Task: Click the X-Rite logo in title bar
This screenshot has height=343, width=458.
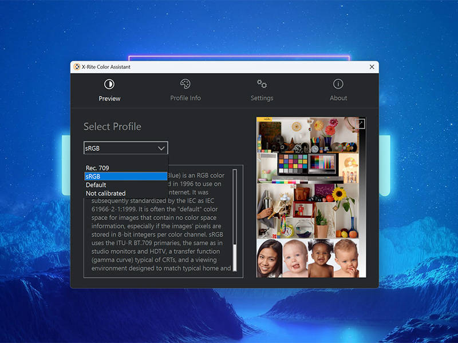Action: click(77, 67)
